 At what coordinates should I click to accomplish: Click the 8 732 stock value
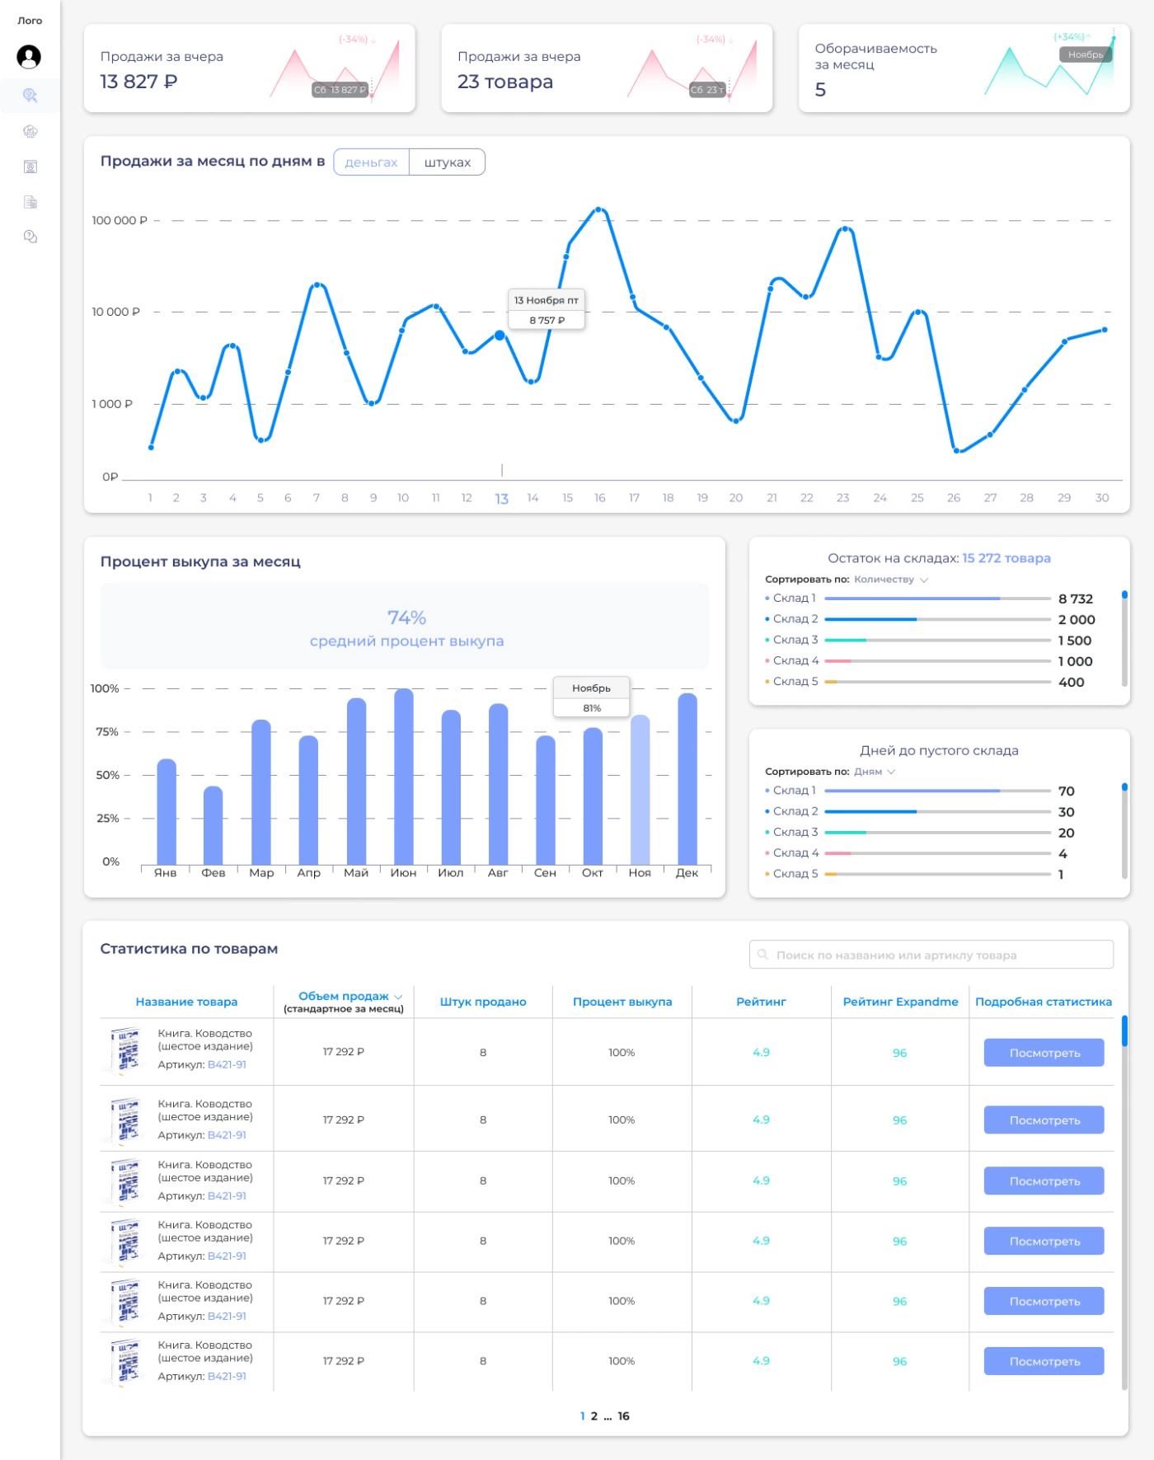[x=1076, y=599]
